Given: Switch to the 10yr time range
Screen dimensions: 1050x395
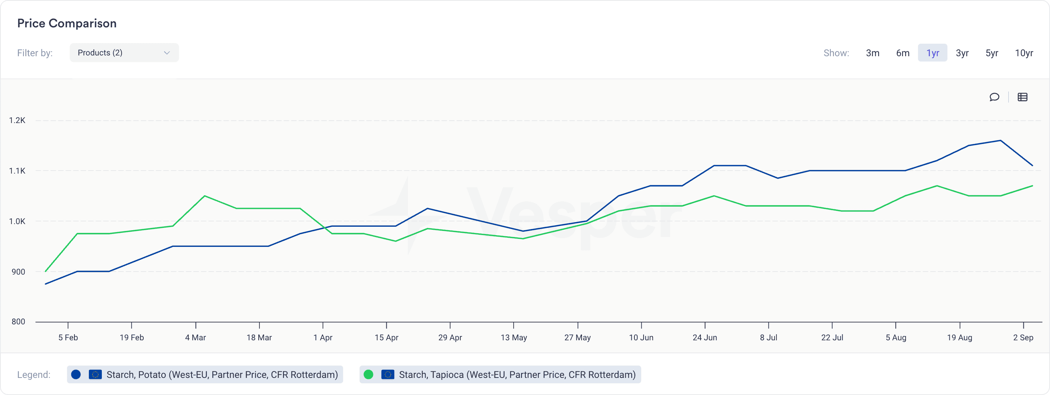Looking at the screenshot, I should tap(1024, 53).
